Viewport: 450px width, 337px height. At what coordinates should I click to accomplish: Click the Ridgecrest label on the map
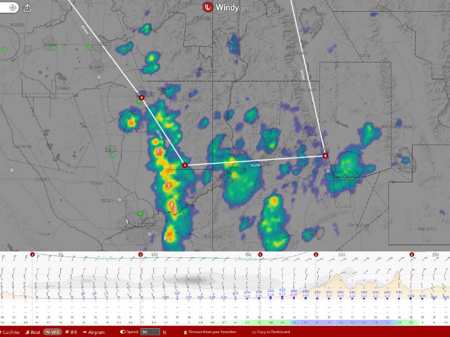coord(352,178)
